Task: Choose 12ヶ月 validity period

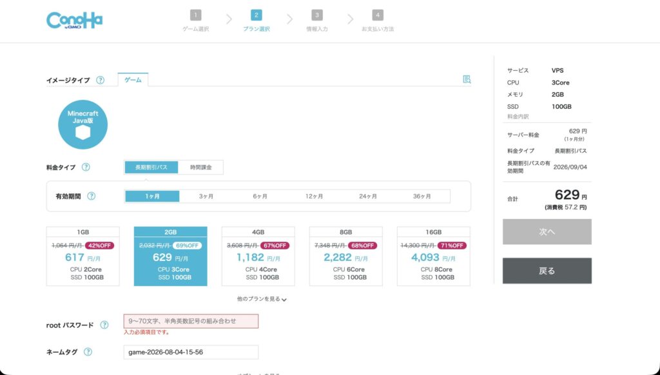Action: coord(314,196)
